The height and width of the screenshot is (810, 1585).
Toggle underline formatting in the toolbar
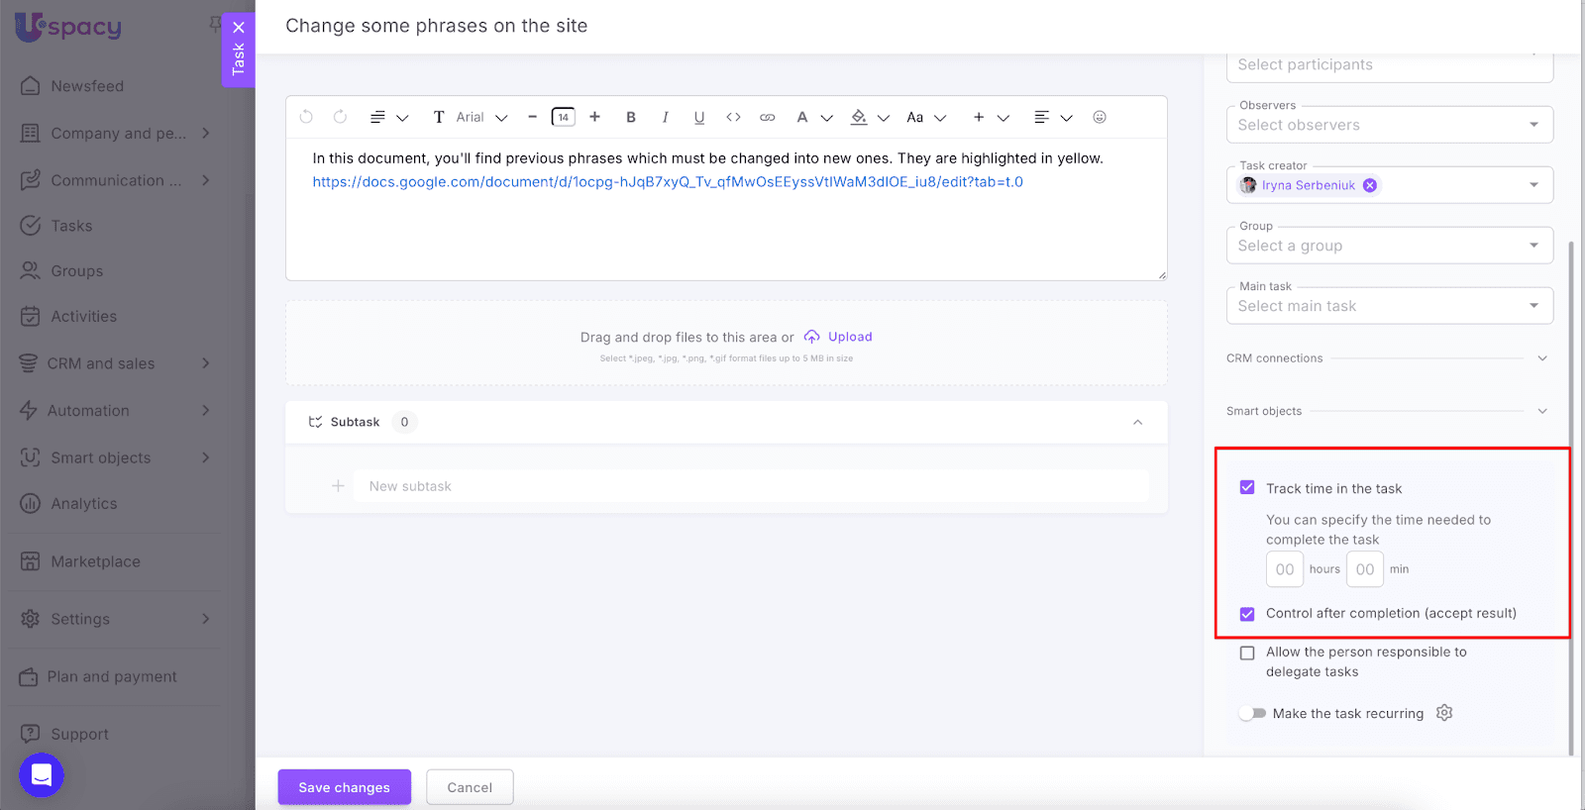point(699,117)
